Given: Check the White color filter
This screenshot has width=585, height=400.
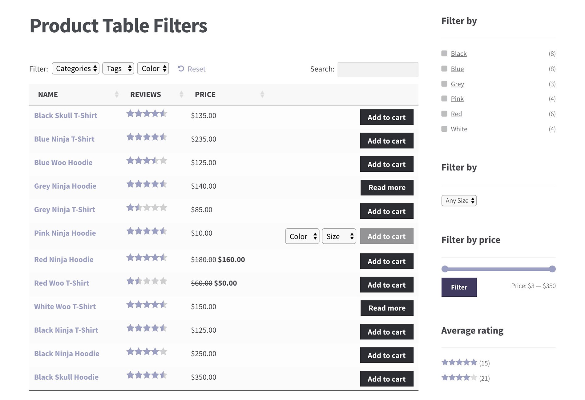Looking at the screenshot, I should [x=444, y=129].
